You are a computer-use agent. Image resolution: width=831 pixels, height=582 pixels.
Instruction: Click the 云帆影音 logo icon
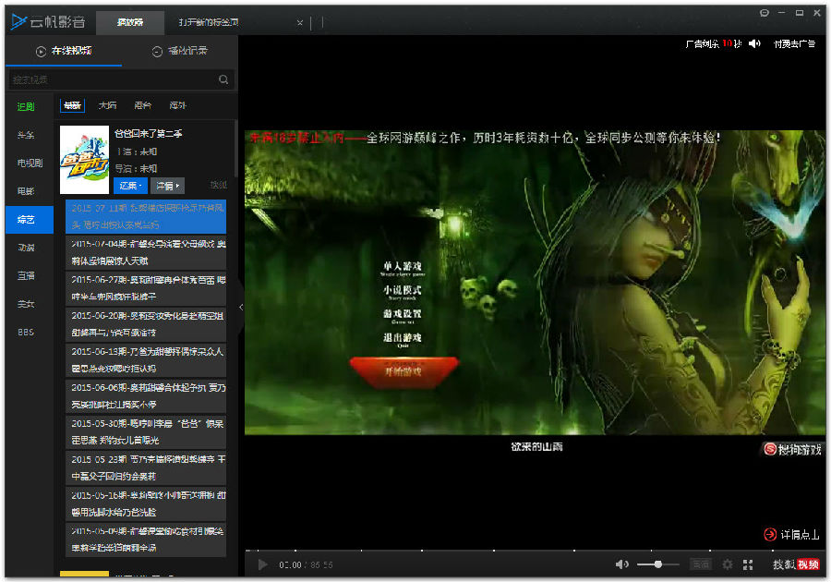click(19, 22)
